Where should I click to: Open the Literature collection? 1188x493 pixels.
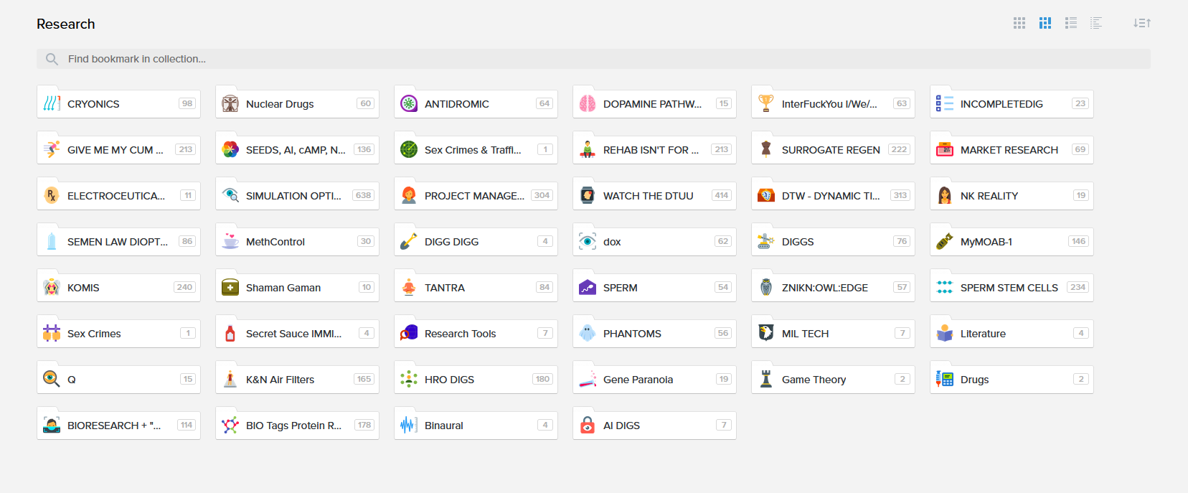1012,334
